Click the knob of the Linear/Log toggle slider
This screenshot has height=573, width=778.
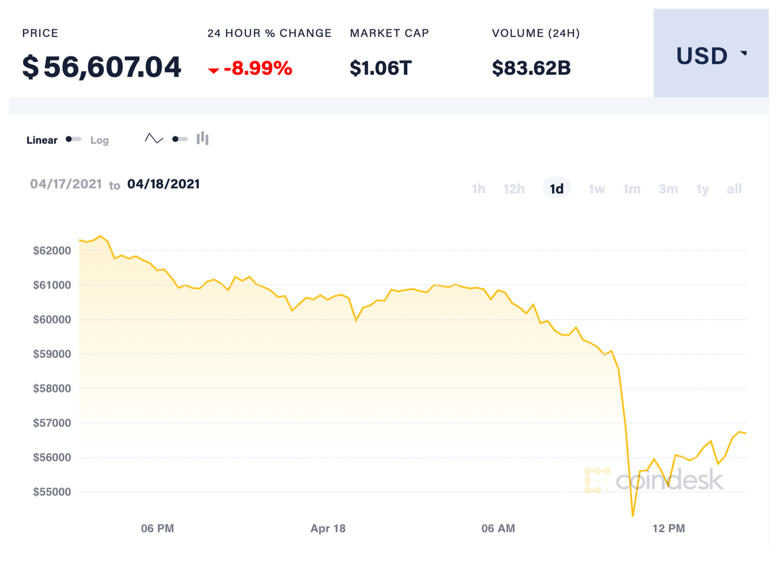(69, 139)
